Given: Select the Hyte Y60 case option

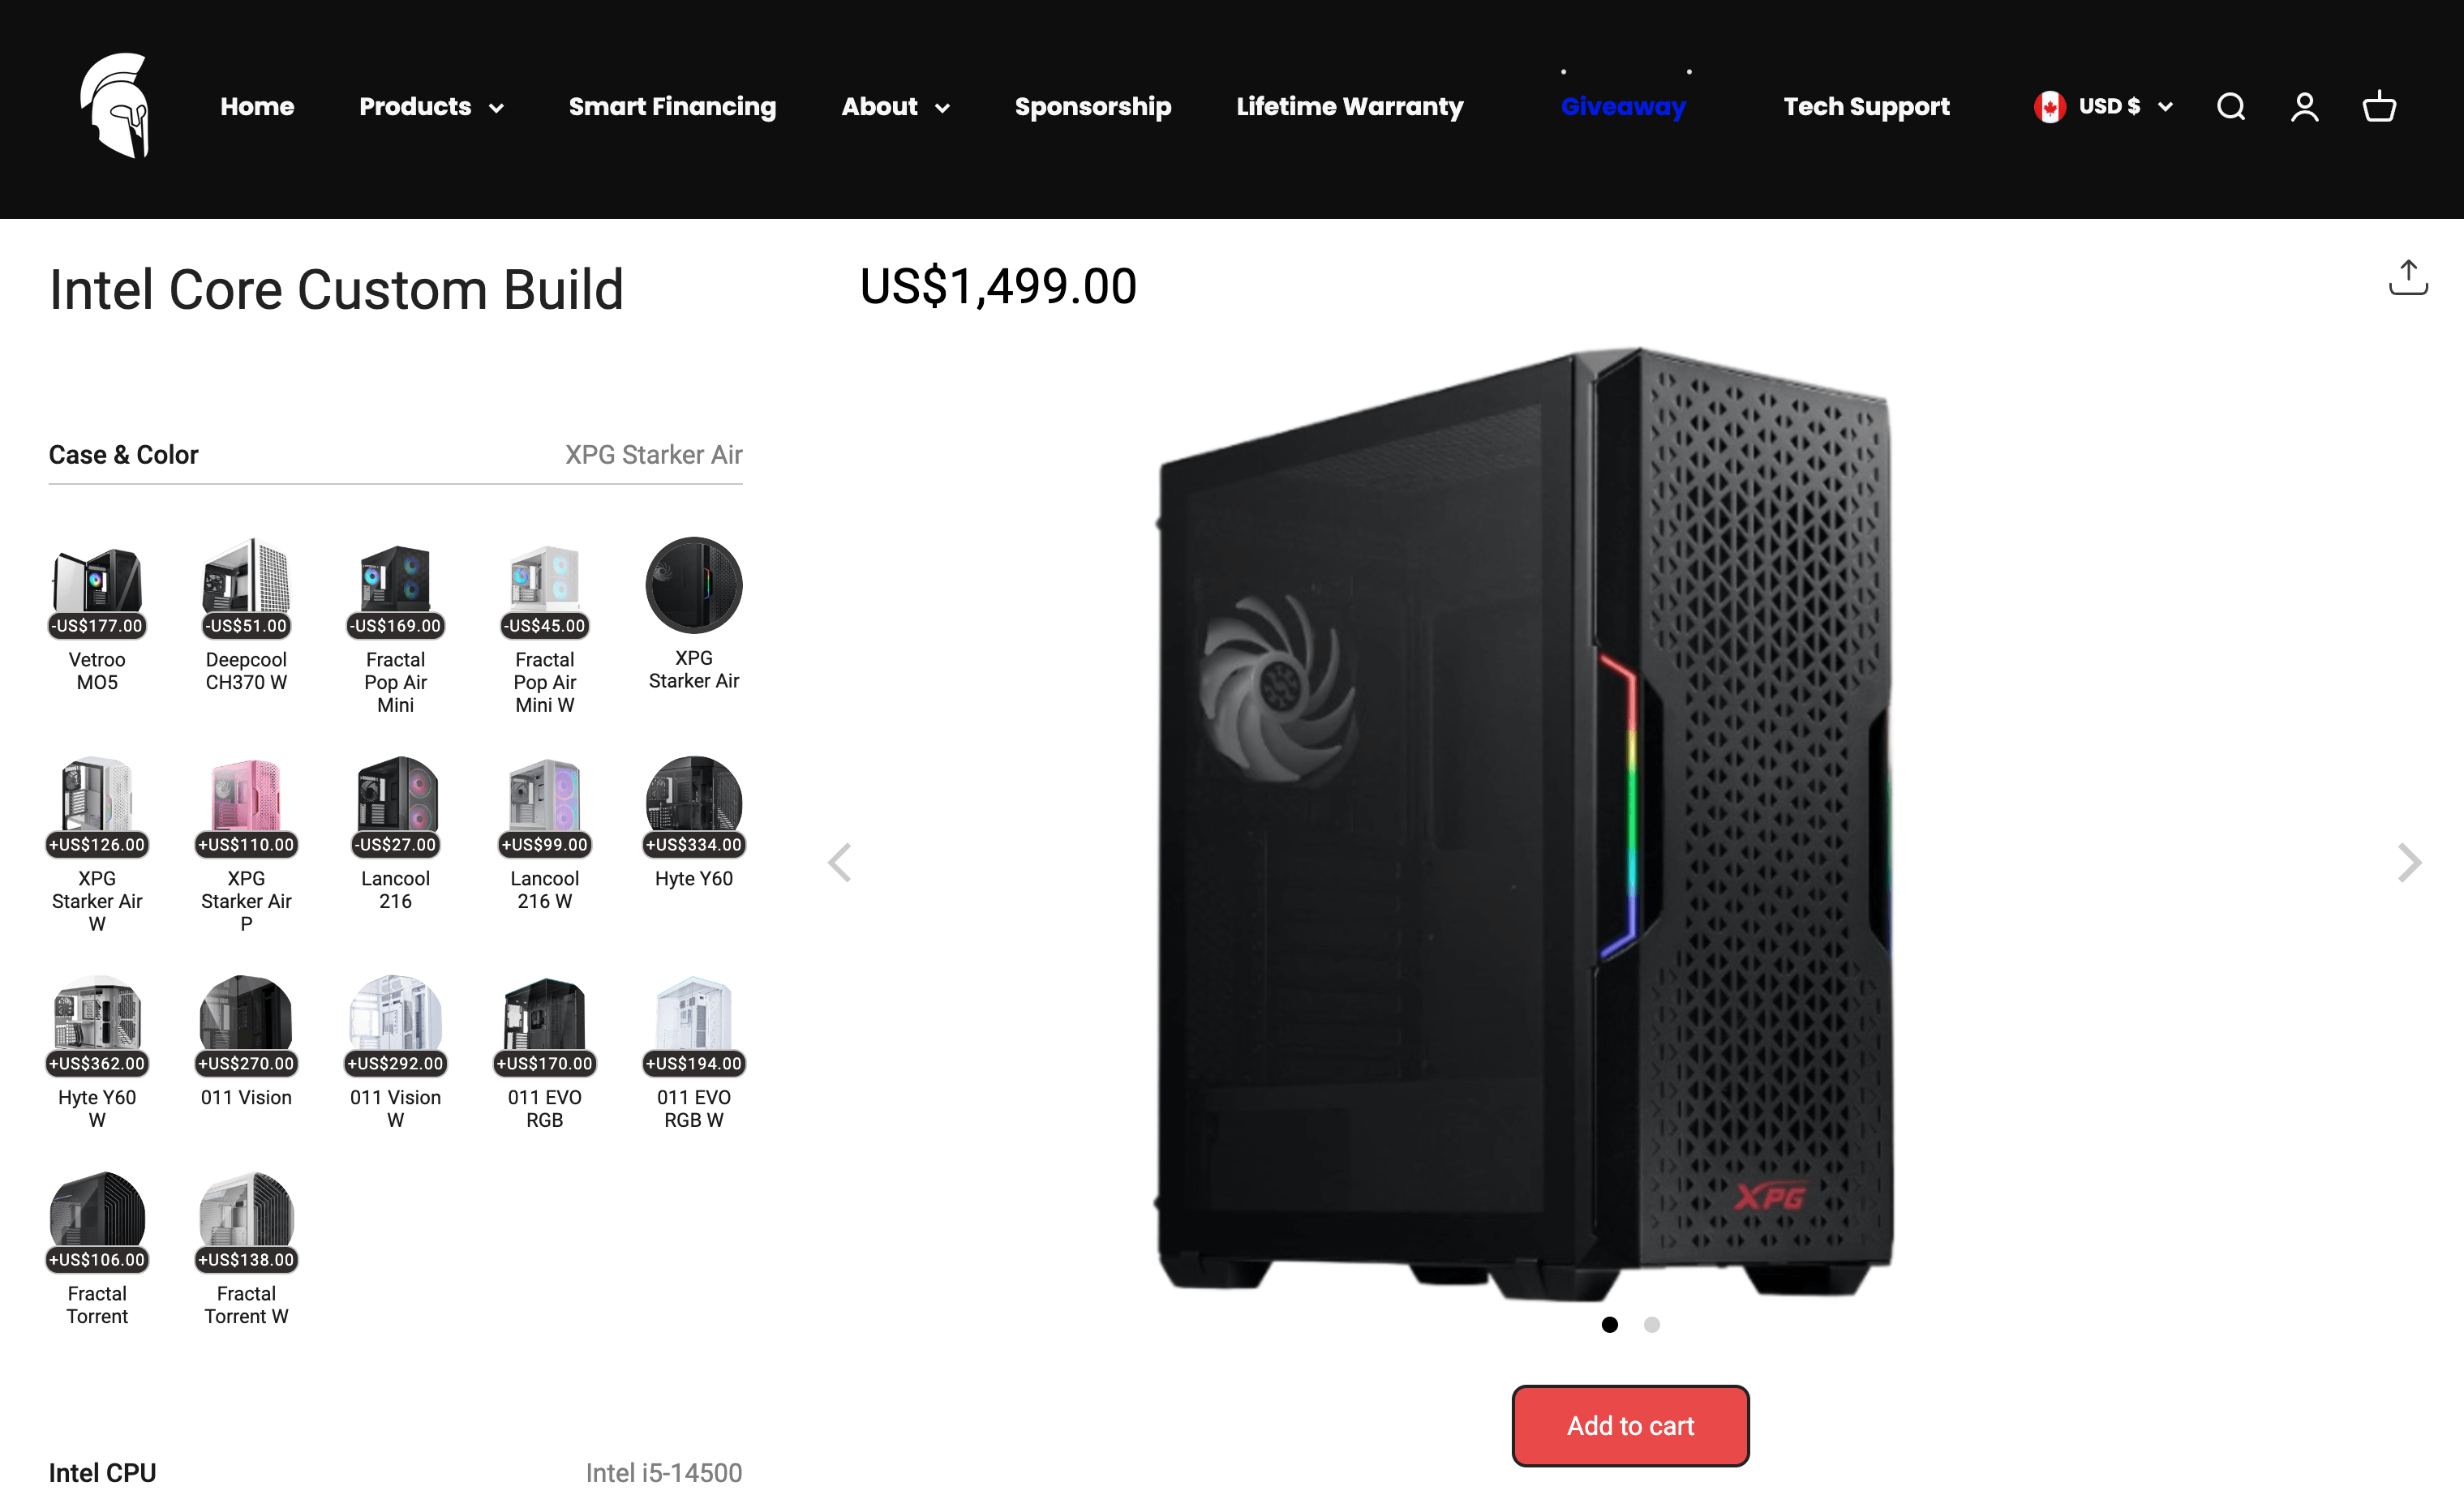Looking at the screenshot, I should [694, 822].
